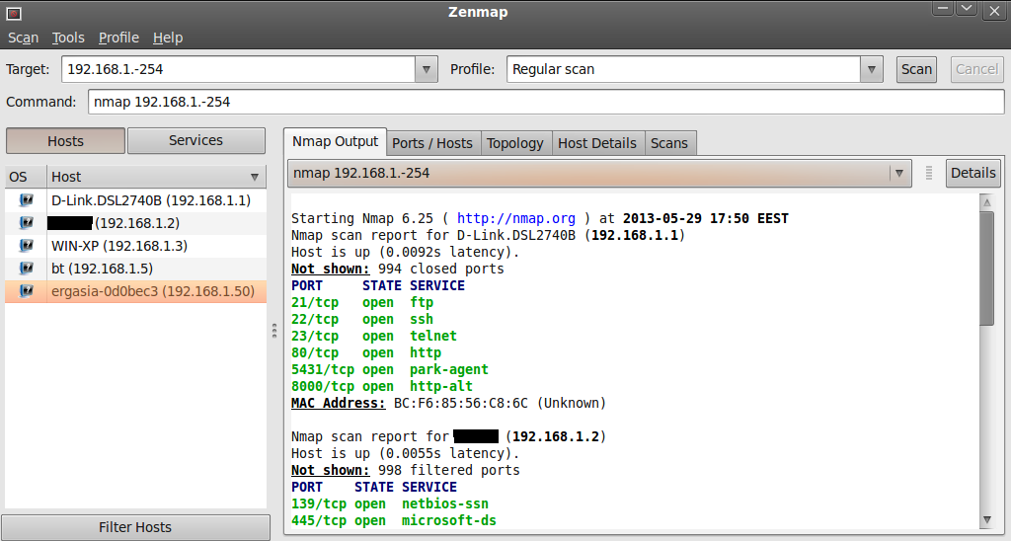
Task: Toggle the Services view button
Action: [x=196, y=140]
